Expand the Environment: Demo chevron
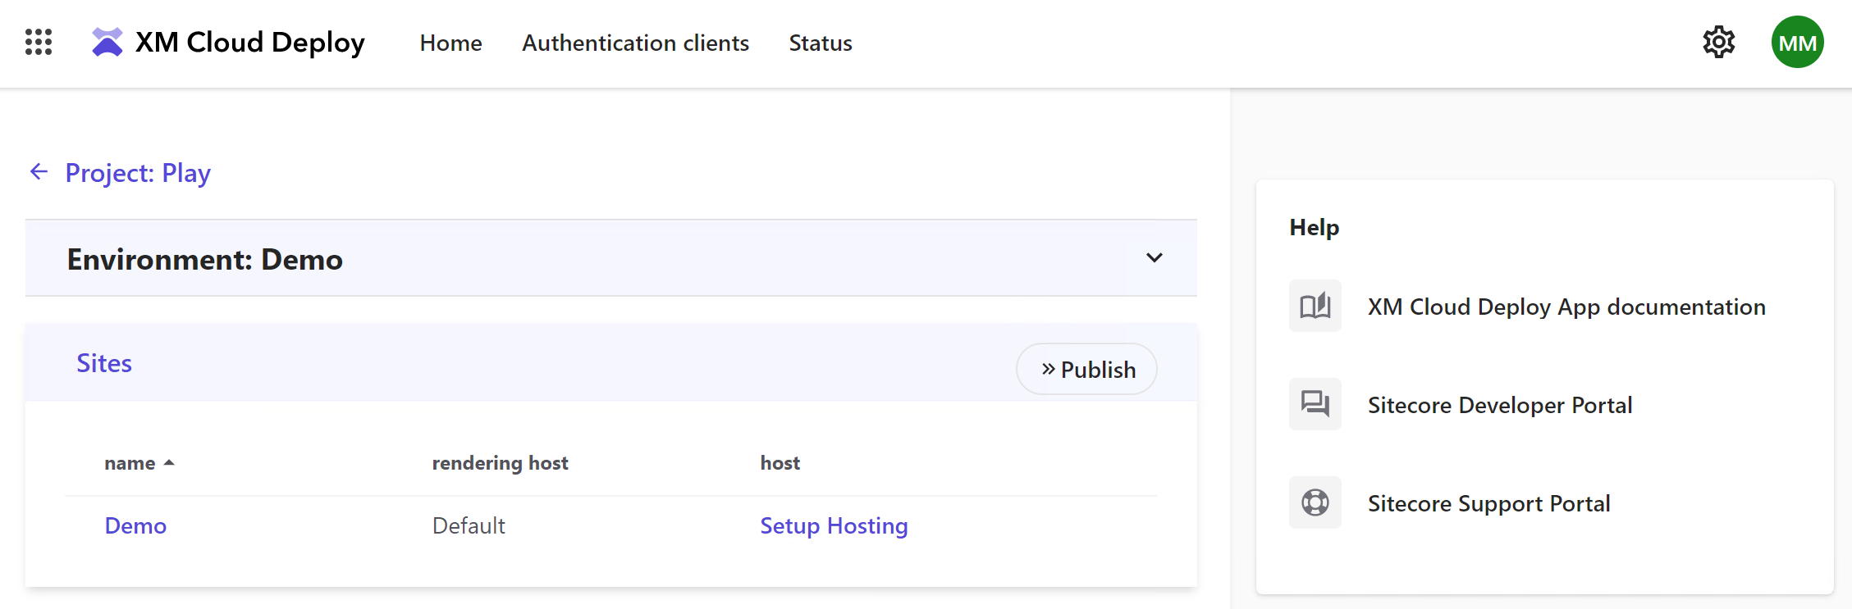Screen dimensions: 1852x609 coord(1154,258)
